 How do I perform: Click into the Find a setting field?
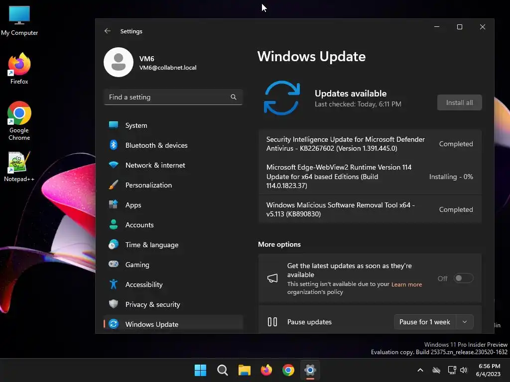(x=173, y=97)
